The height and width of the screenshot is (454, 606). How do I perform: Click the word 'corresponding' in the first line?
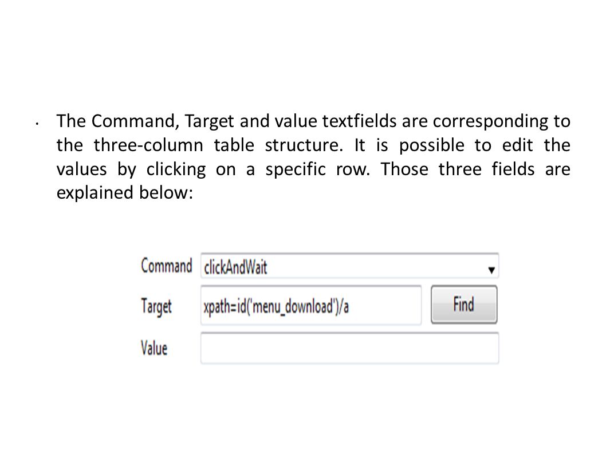[490, 122]
